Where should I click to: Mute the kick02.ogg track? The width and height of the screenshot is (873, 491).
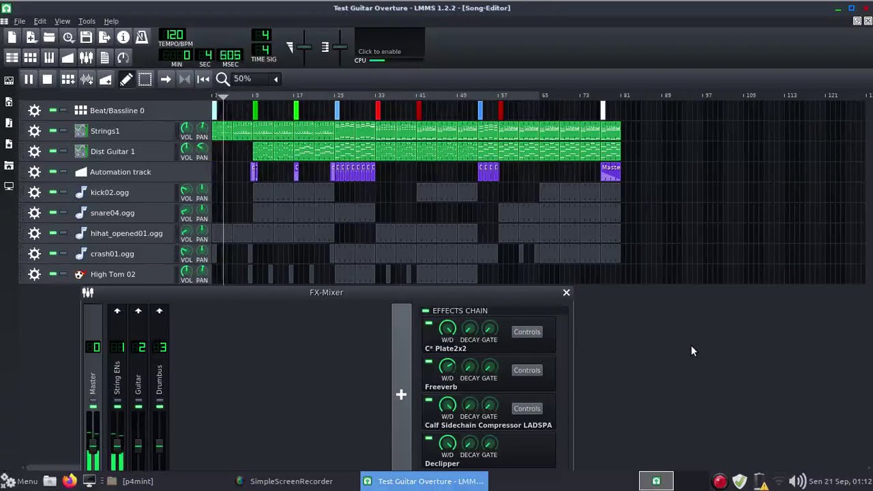pyautogui.click(x=53, y=192)
